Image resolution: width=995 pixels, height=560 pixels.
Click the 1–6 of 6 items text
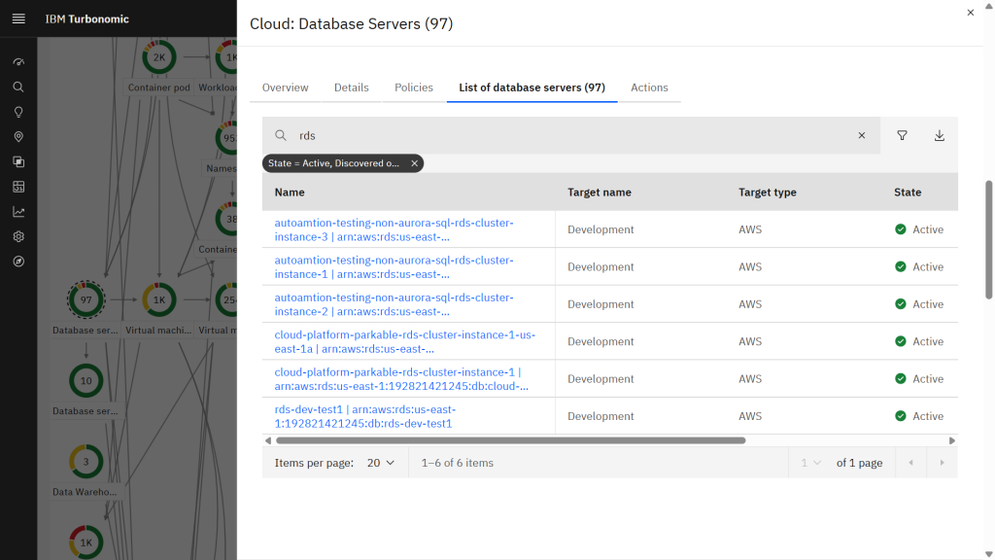point(457,463)
